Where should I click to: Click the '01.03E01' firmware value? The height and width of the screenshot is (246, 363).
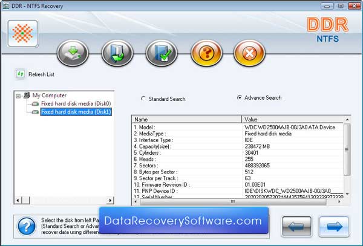coord(255,185)
